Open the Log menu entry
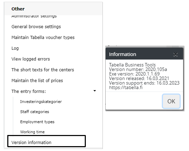 15,48
